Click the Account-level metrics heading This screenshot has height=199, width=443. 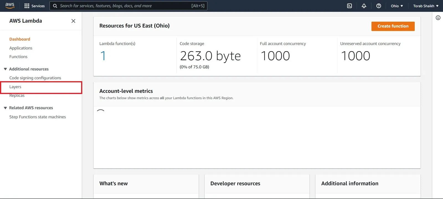click(x=126, y=91)
